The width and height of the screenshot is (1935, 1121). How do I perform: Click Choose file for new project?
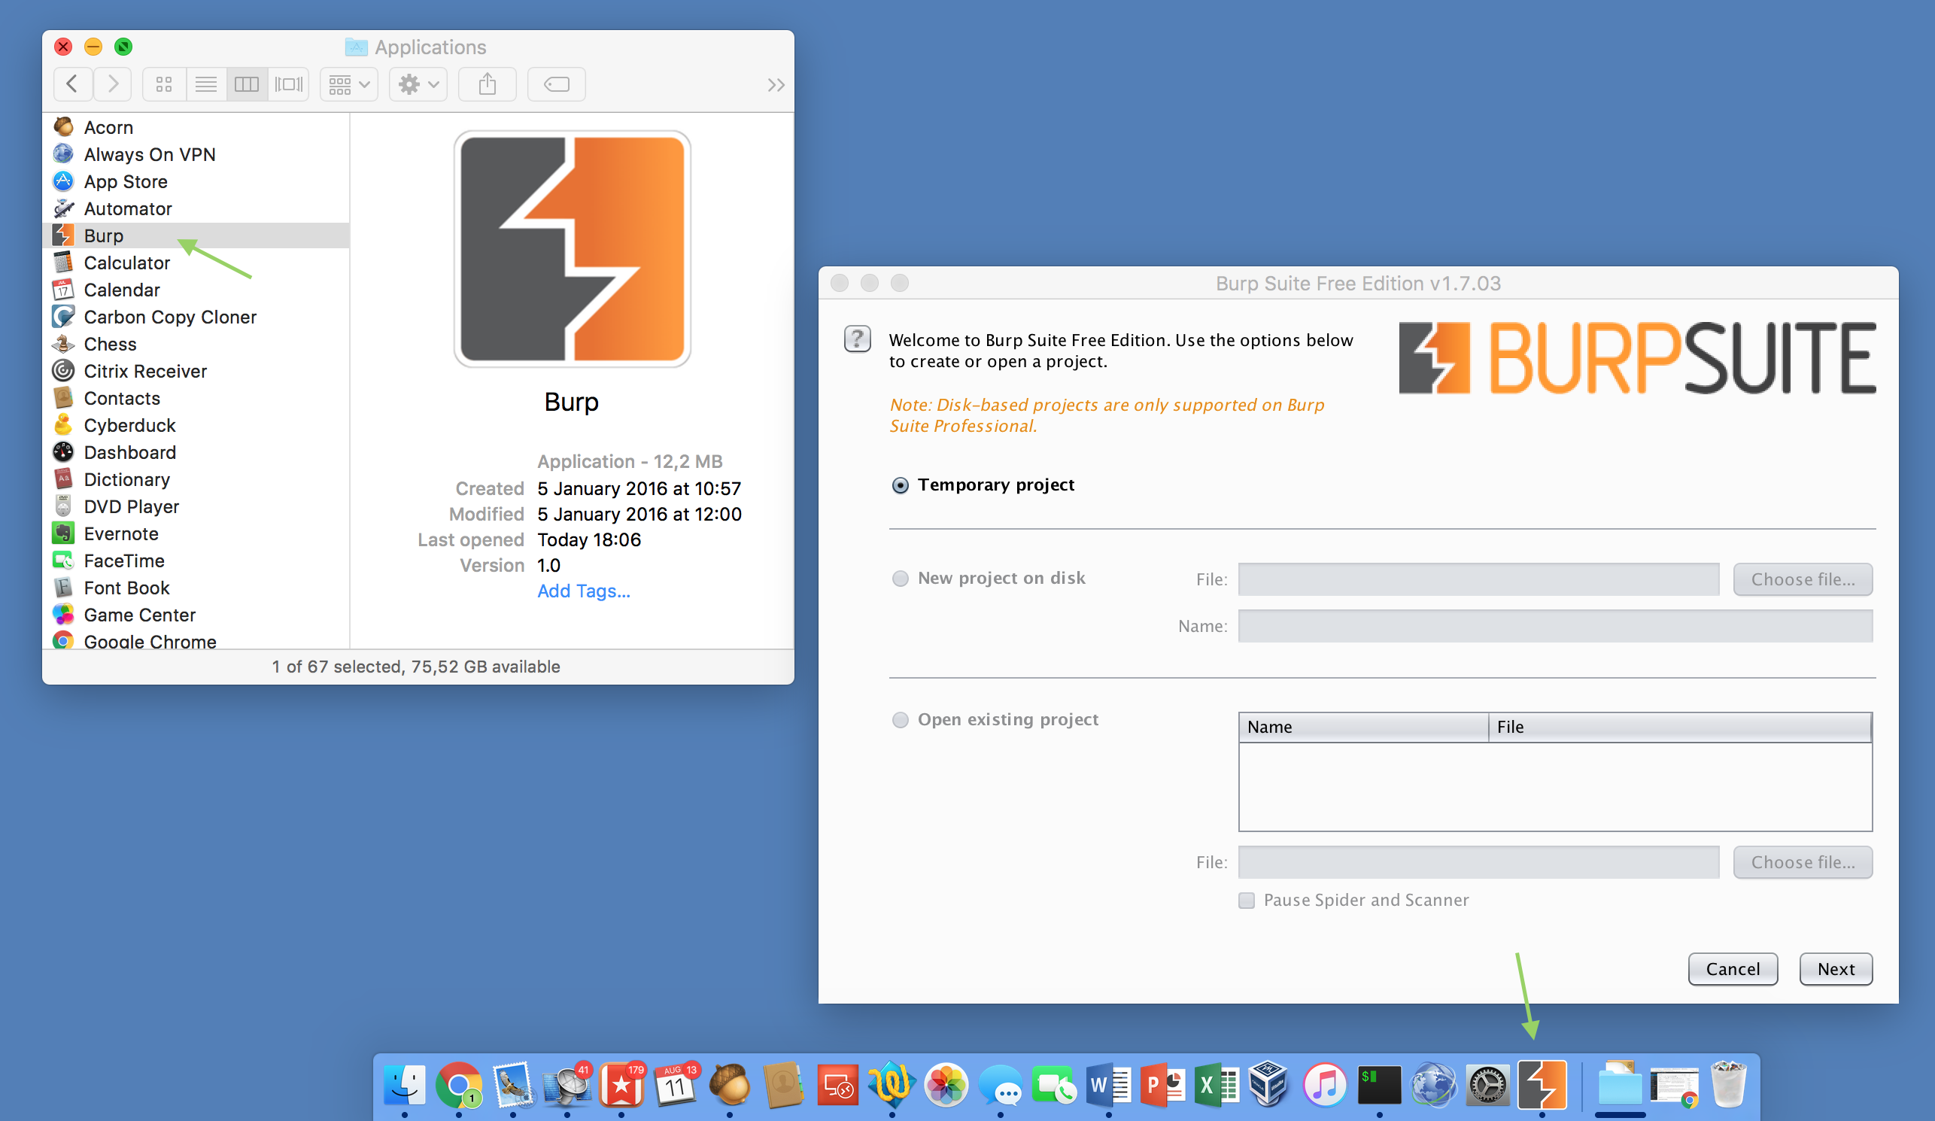tap(1802, 579)
